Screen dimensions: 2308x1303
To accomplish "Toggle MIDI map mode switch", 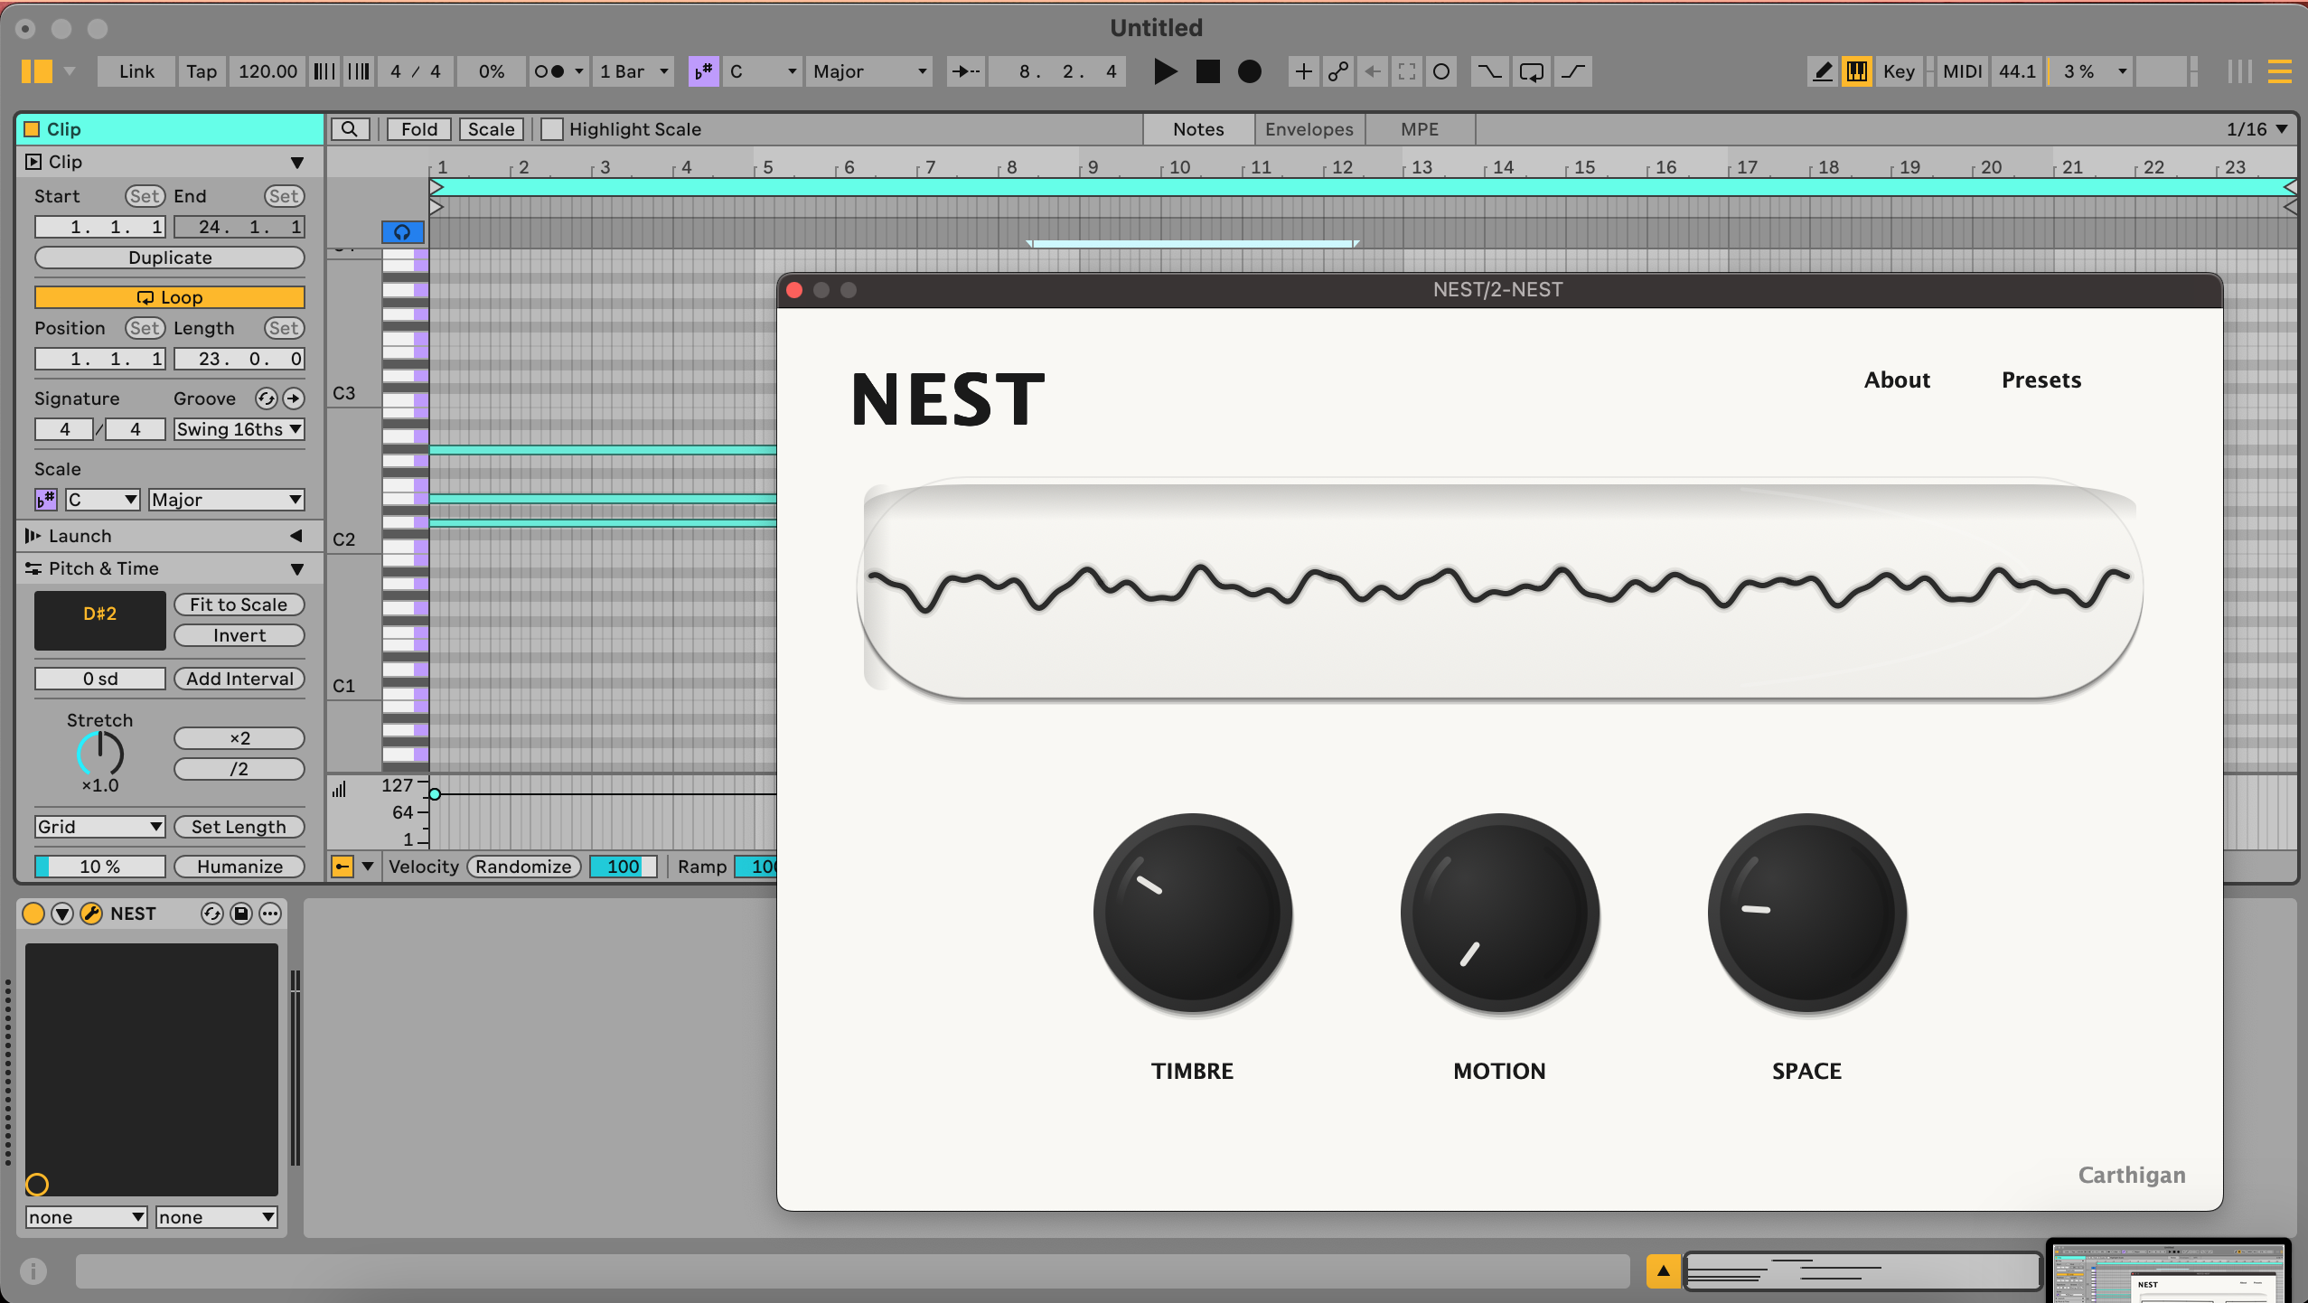I will (x=1962, y=71).
